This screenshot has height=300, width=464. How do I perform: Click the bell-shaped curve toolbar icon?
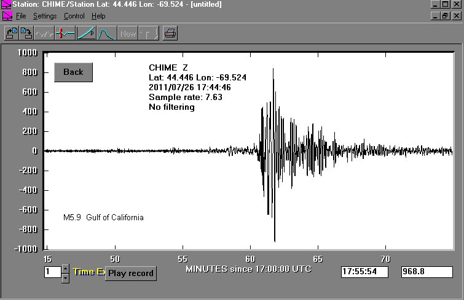click(107, 34)
